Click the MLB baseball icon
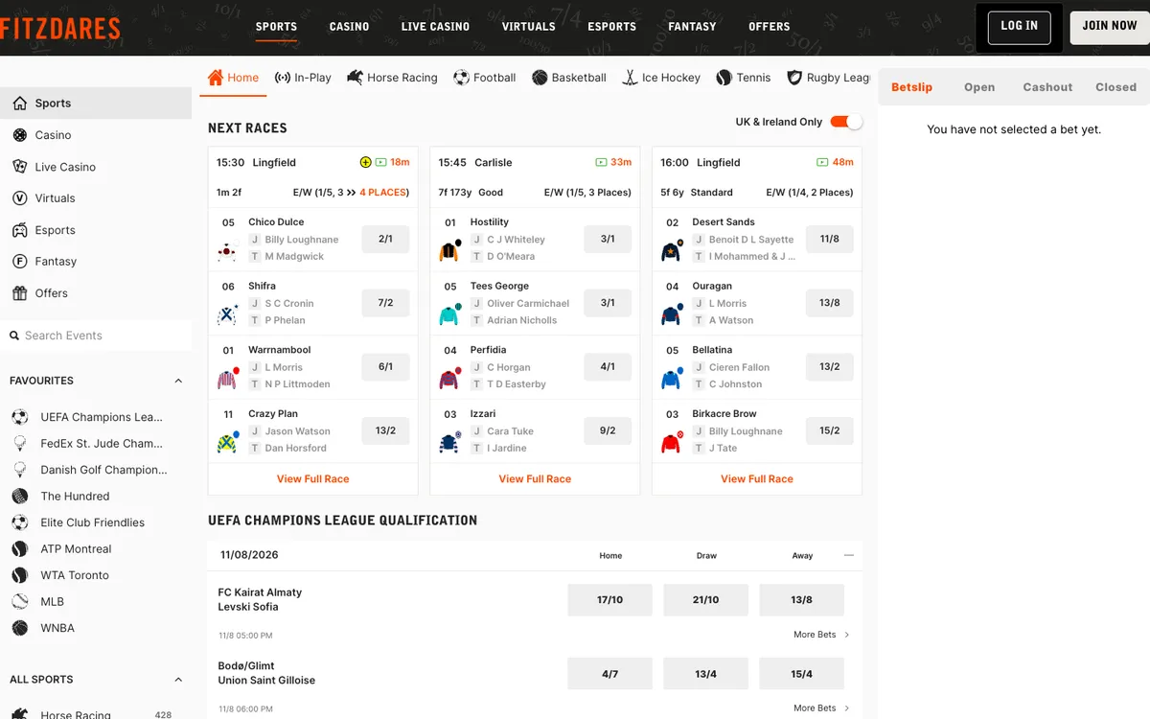 [19, 602]
